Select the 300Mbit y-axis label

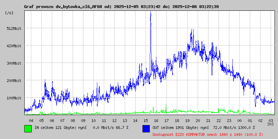tap(14, 63)
